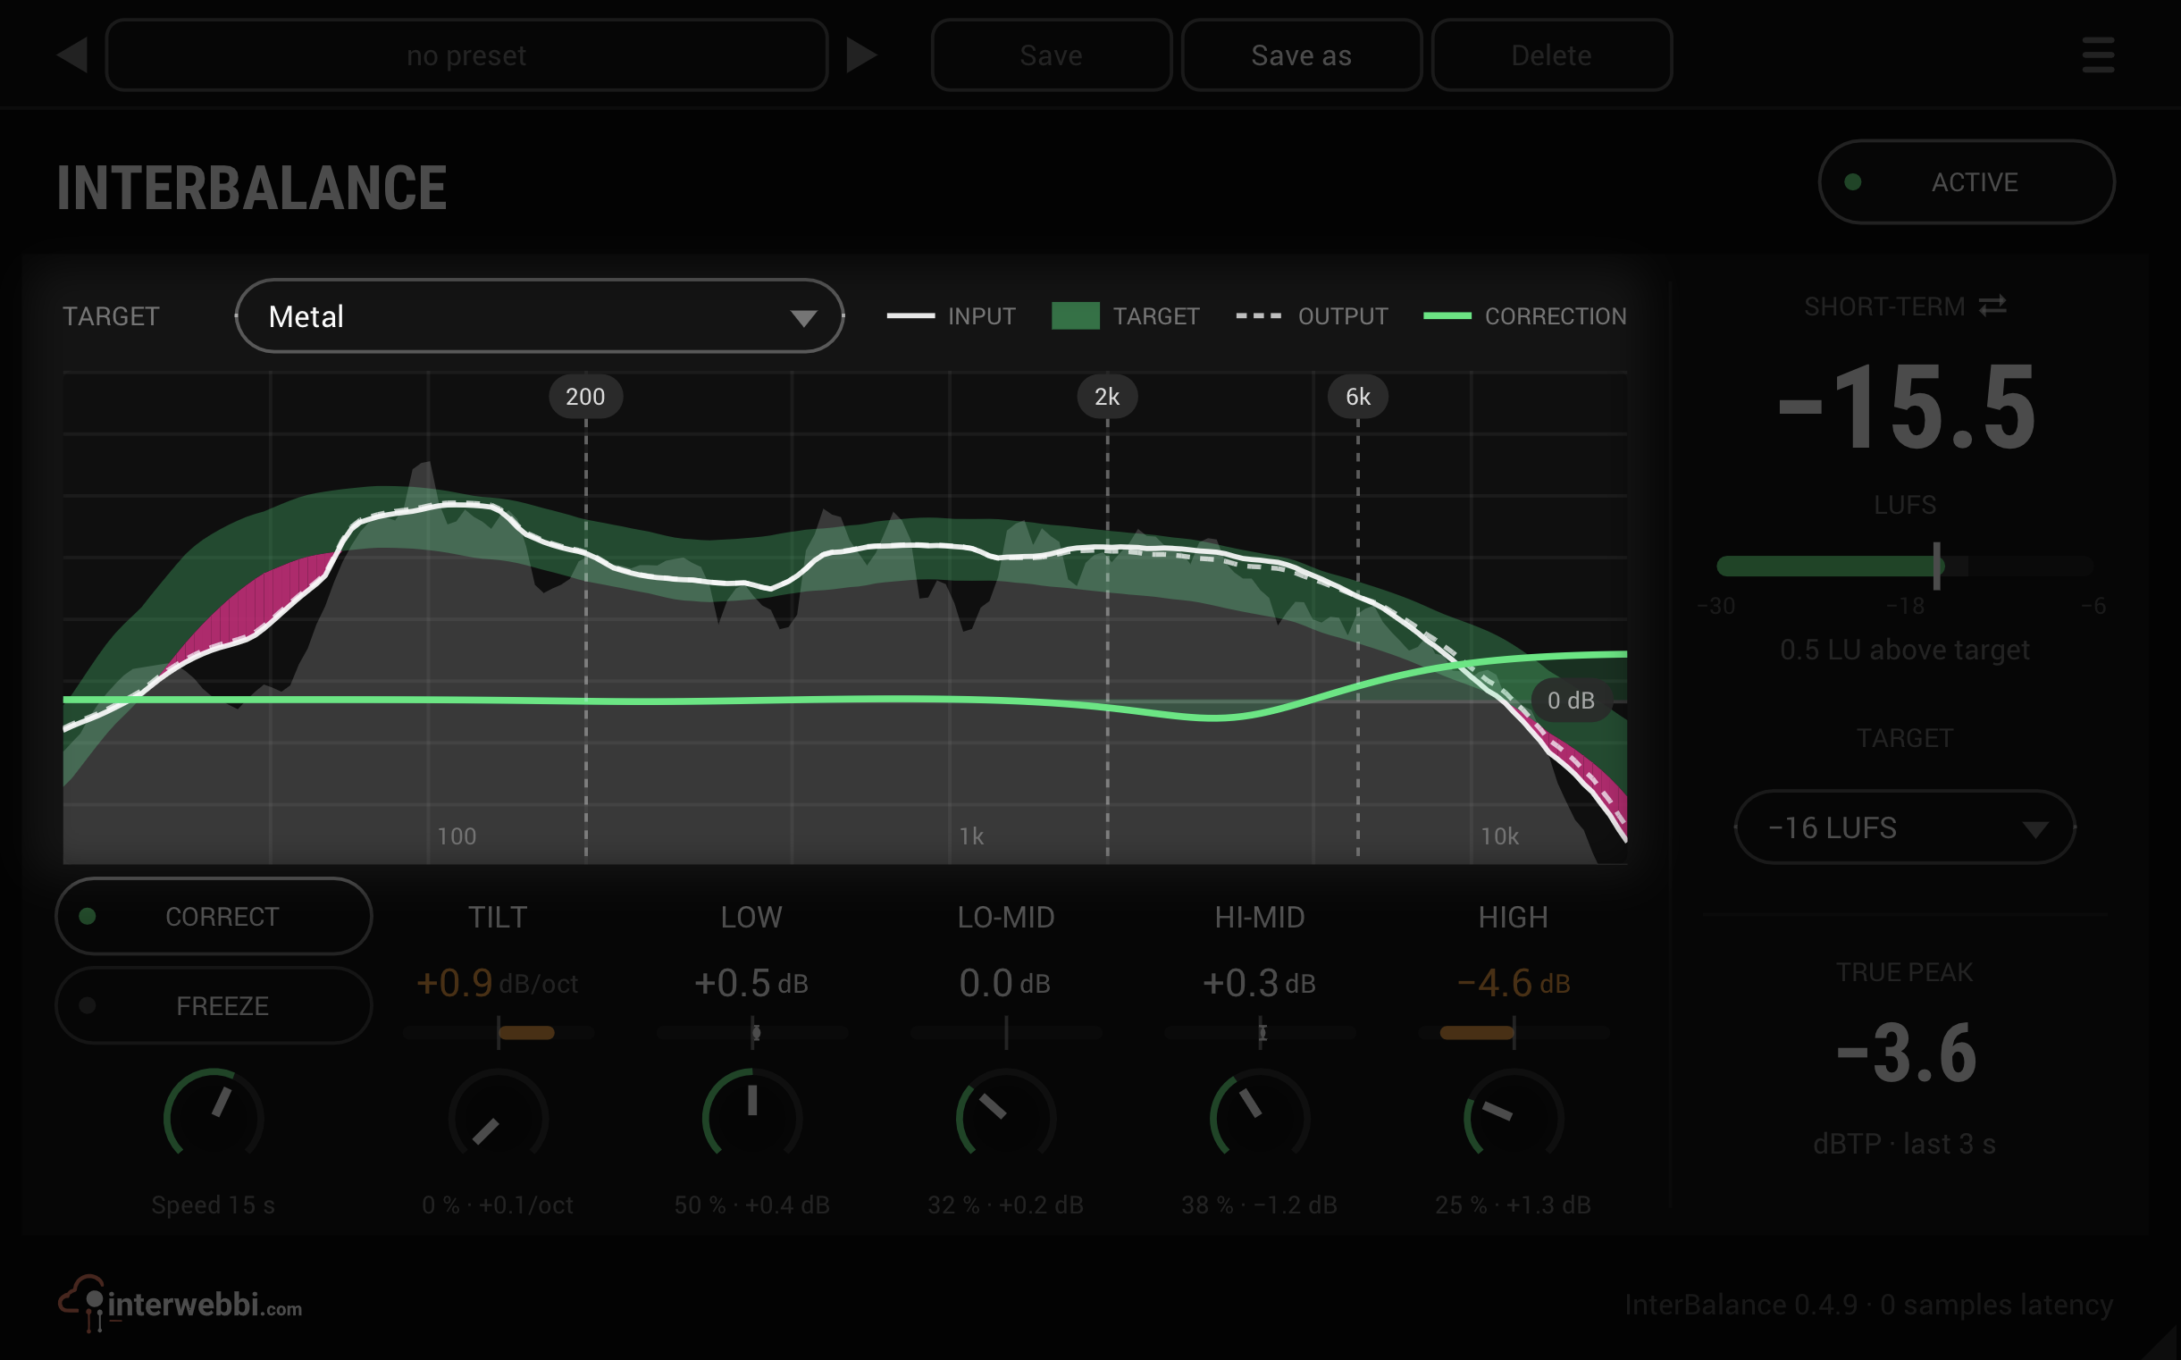Go to previous preset with left arrow

pos(72,55)
